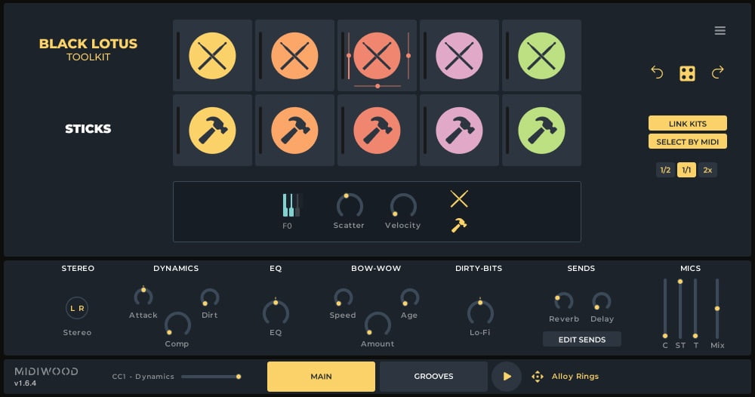The width and height of the screenshot is (755, 397).
Task: Select the 2x speed option
Action: [707, 170]
